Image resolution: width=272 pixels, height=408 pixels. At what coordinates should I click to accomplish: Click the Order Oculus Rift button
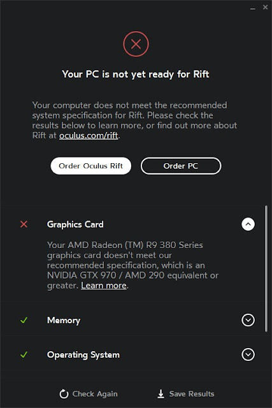pos(90,166)
